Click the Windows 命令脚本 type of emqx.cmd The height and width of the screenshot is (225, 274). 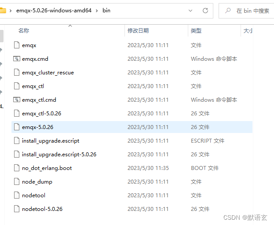pyautogui.click(x=214, y=59)
